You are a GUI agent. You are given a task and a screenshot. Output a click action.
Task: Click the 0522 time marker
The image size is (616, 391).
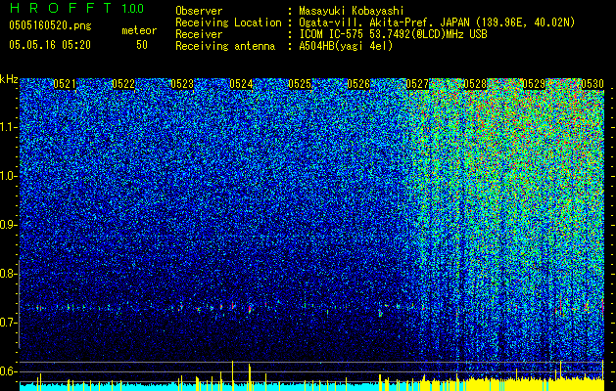123,84
